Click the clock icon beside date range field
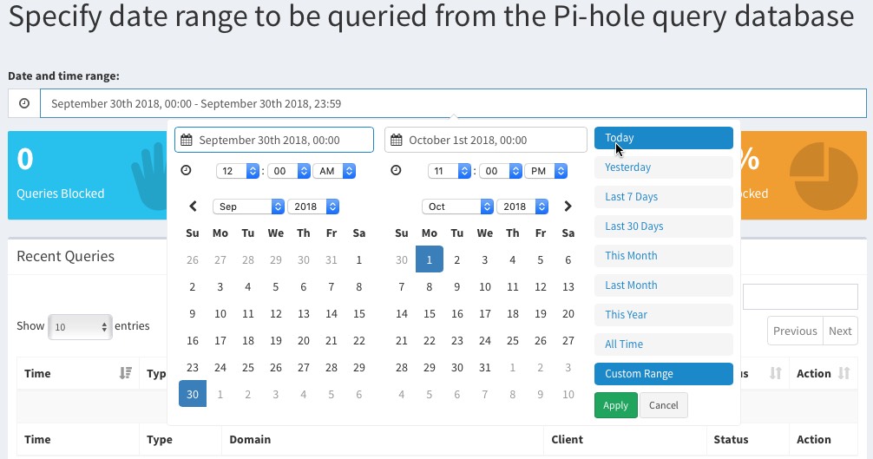Image resolution: width=873 pixels, height=459 pixels. (24, 103)
